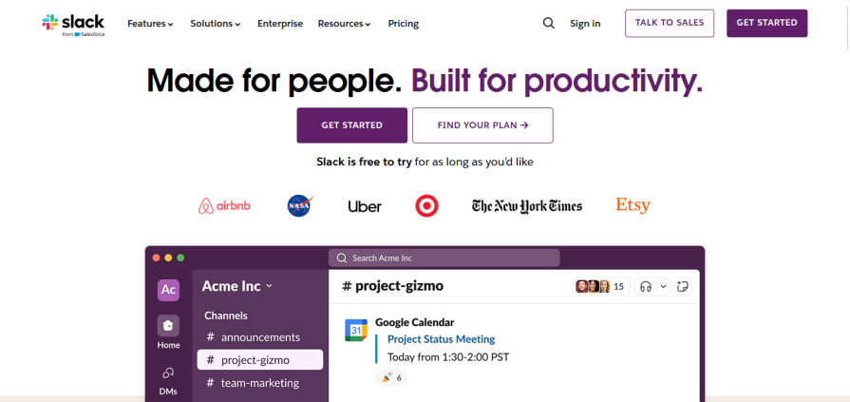Click the Search Acme Inc field
Image resolution: width=850 pixels, height=402 pixels.
444,258
